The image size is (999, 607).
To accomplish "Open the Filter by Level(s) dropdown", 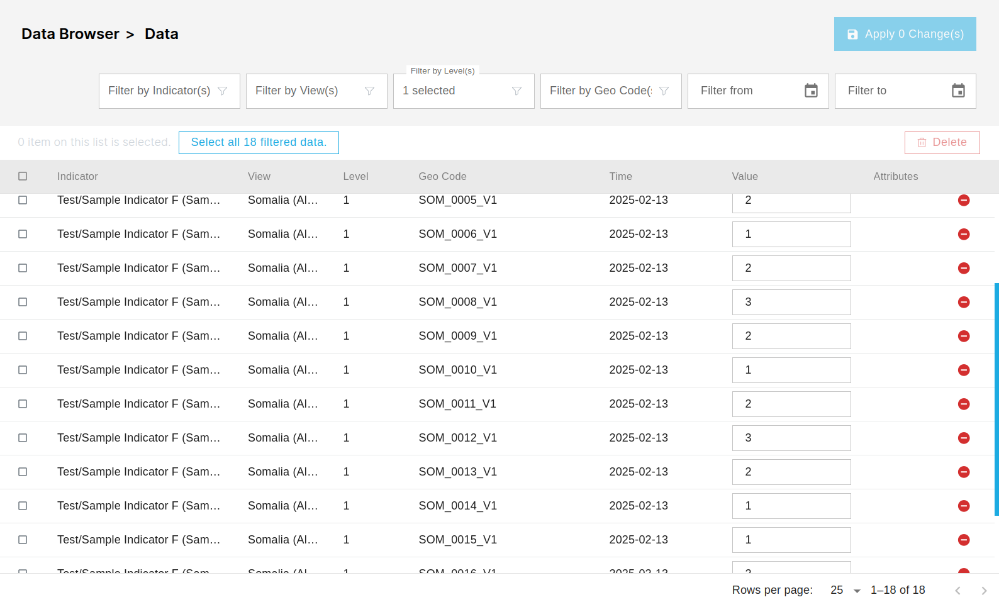I will (464, 91).
